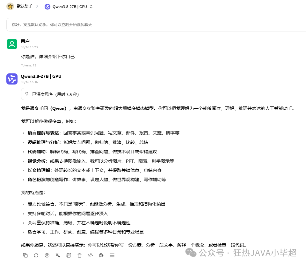Click the 用户 name label

[x=25, y=41]
